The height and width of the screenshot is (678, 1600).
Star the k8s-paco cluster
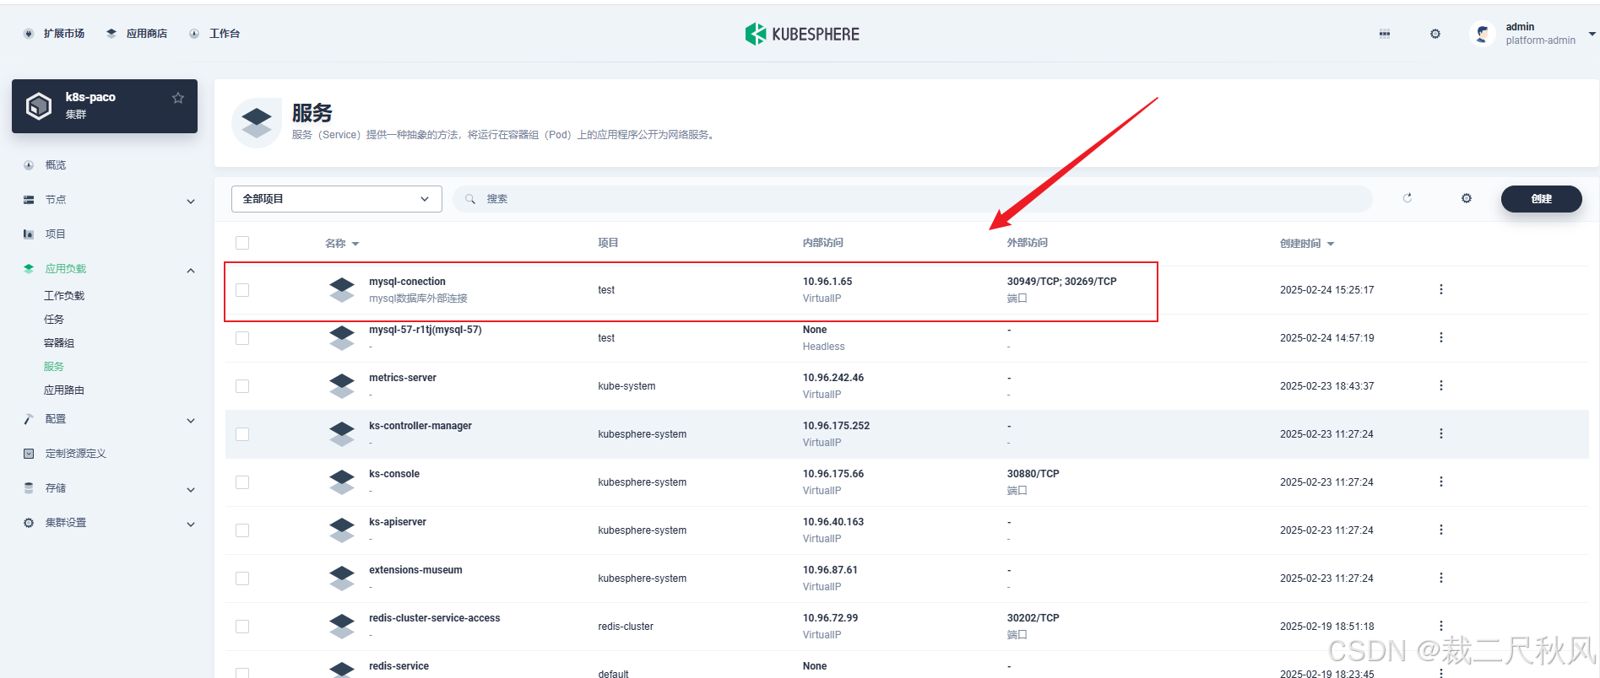click(178, 98)
